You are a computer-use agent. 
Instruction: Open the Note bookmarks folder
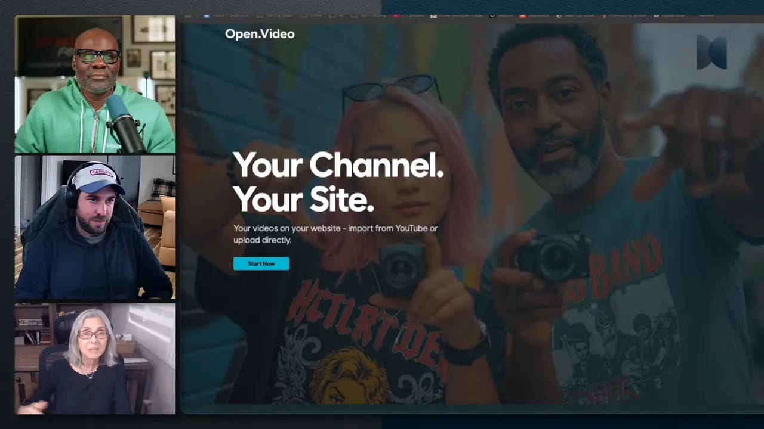[x=307, y=15]
